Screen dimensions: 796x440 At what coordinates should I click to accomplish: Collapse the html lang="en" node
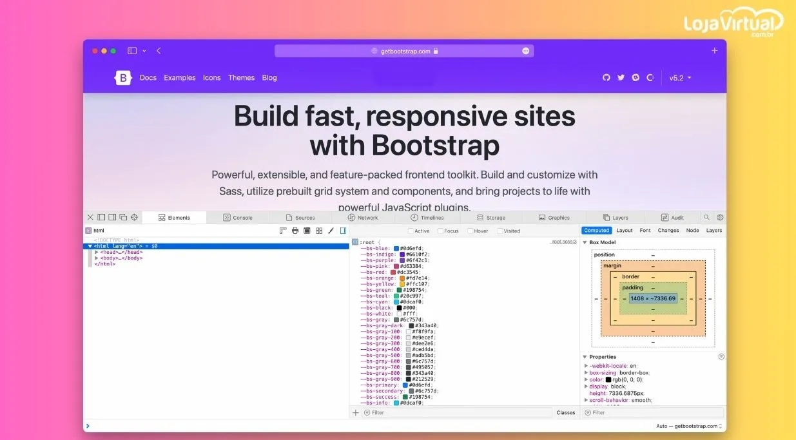90,246
